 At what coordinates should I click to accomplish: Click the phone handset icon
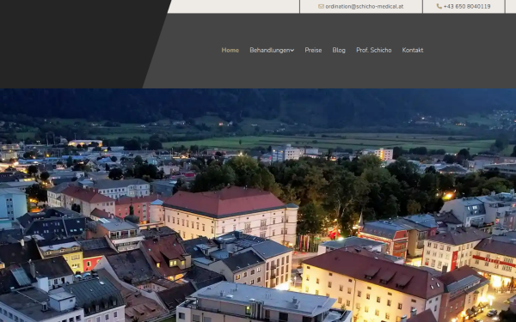pyautogui.click(x=439, y=6)
